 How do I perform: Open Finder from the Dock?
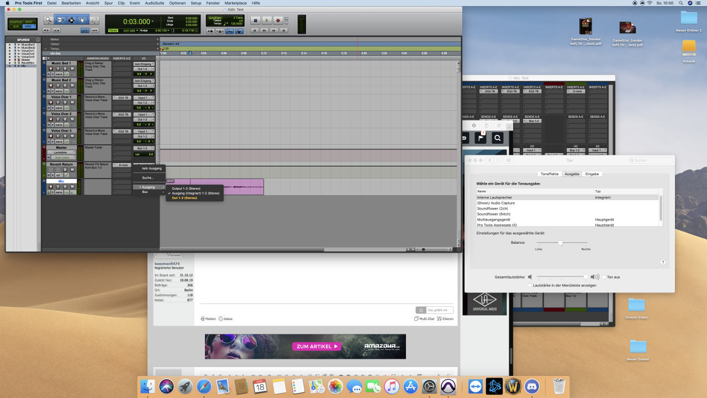pyautogui.click(x=147, y=386)
